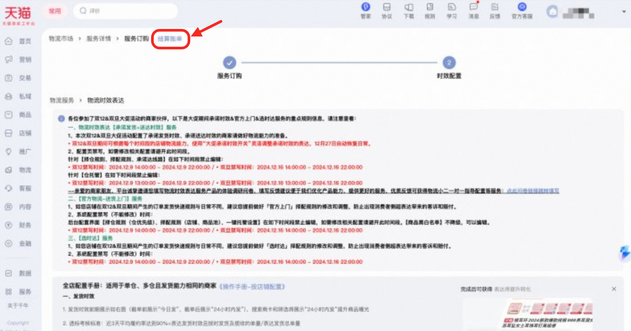Open the 推广 promotion sidebar icon
The image size is (631, 331).
[x=8, y=151]
